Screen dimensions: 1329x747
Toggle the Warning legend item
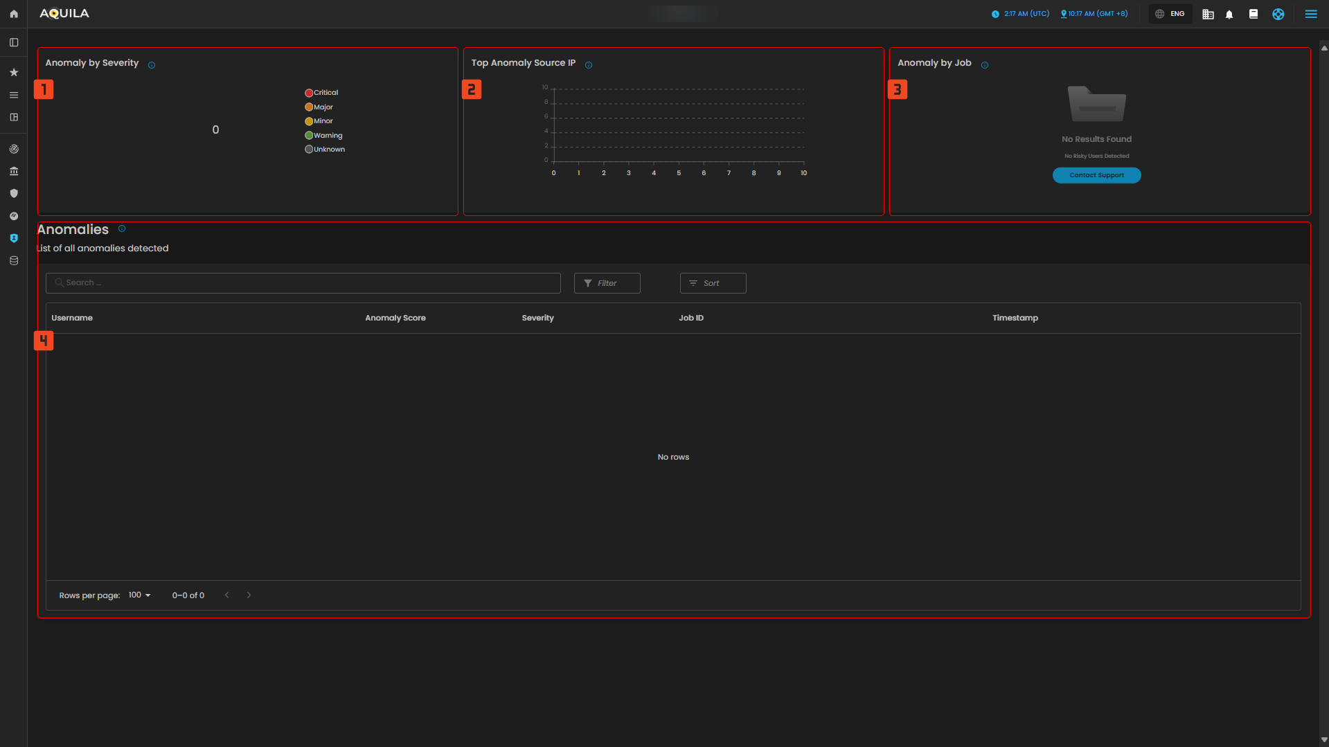(x=324, y=136)
